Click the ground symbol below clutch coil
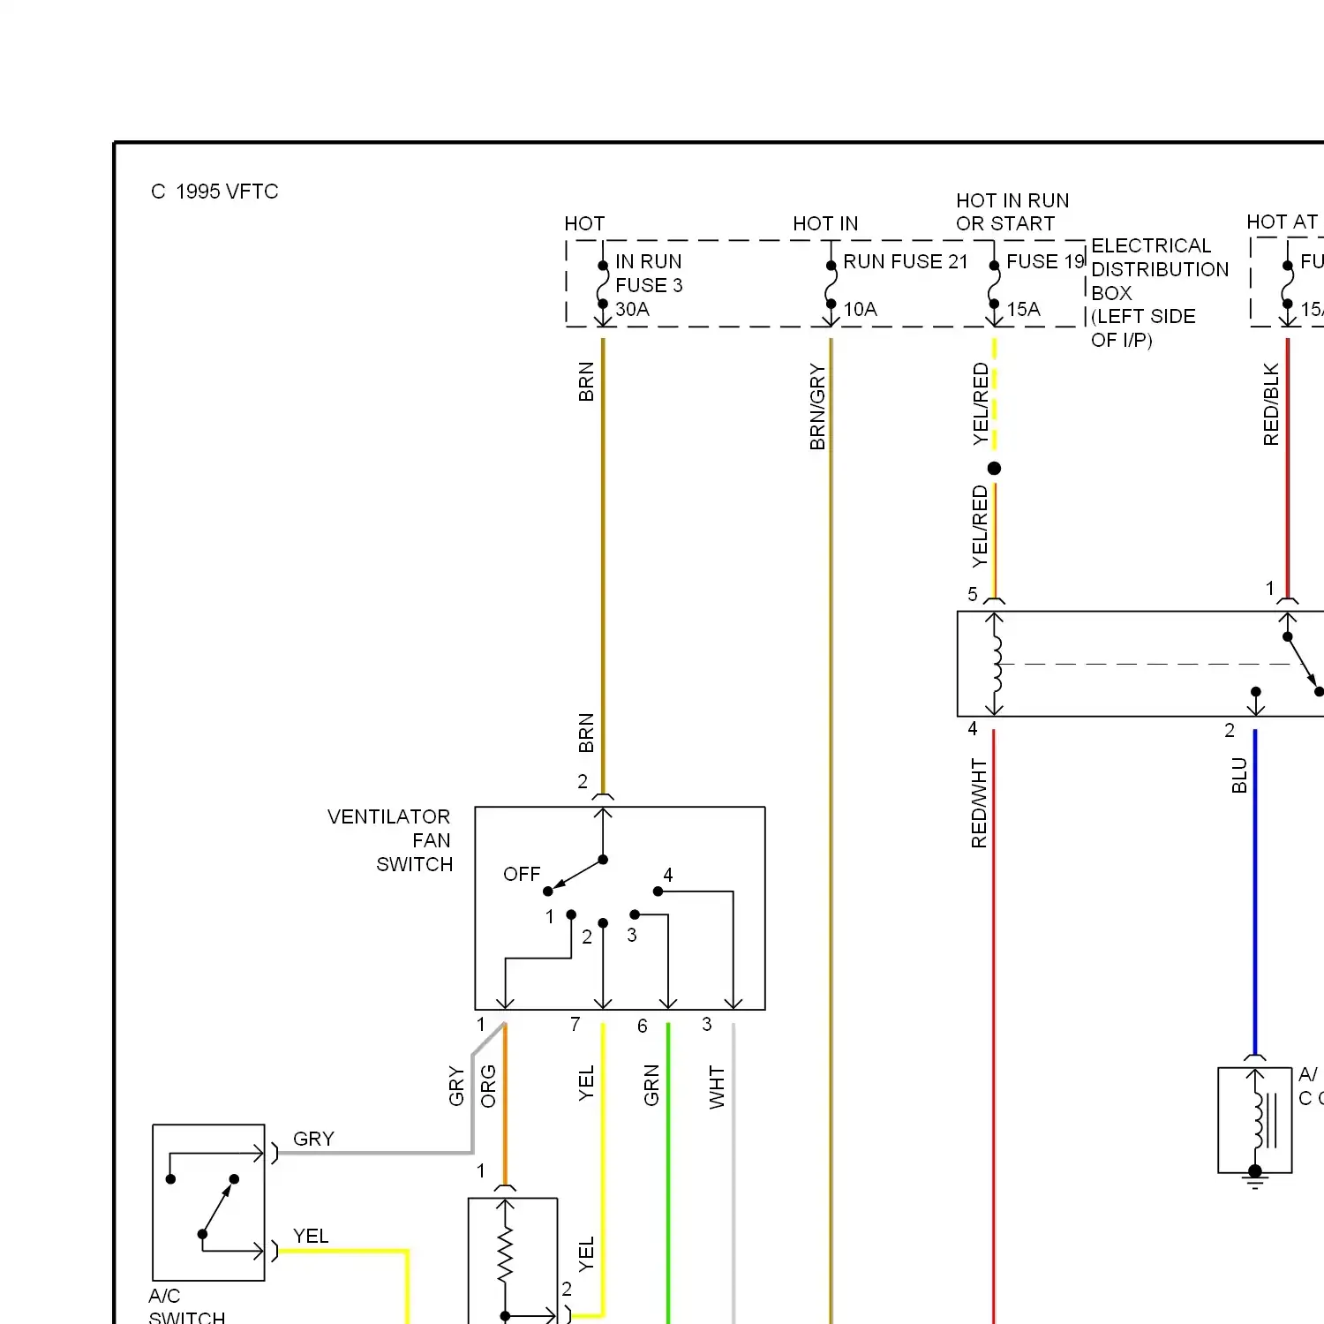Screen dimensions: 1324x1324 click(1254, 1179)
